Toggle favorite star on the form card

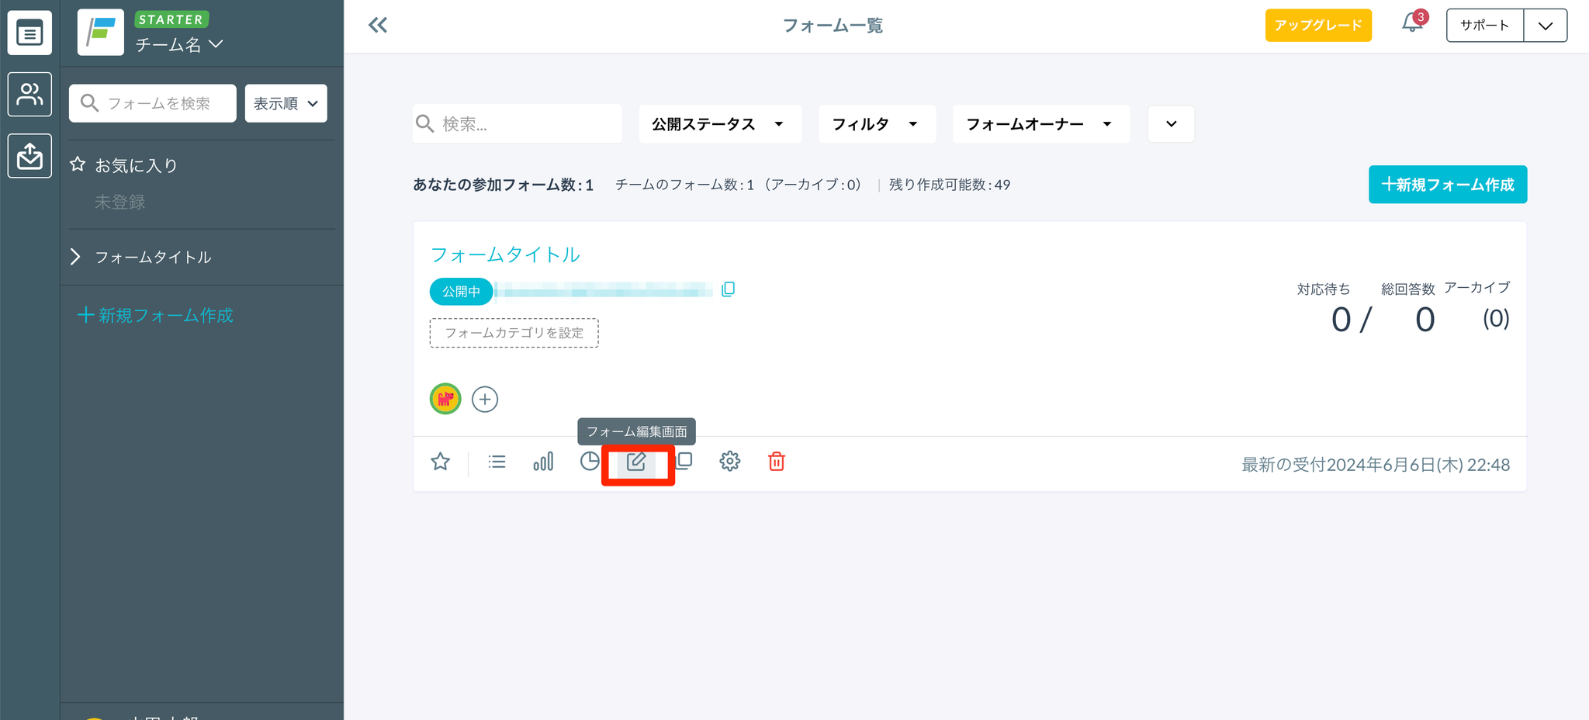click(440, 462)
